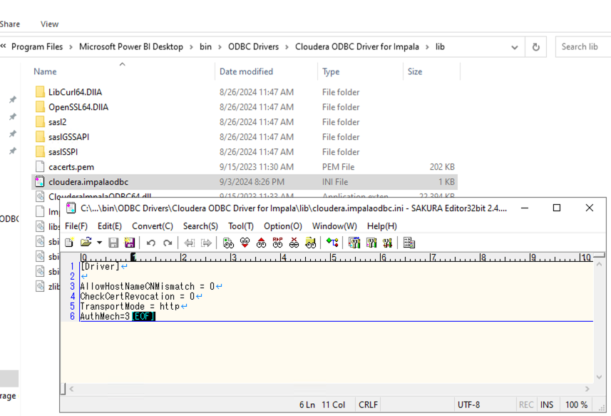Open the Edit(E) menu

110,226
